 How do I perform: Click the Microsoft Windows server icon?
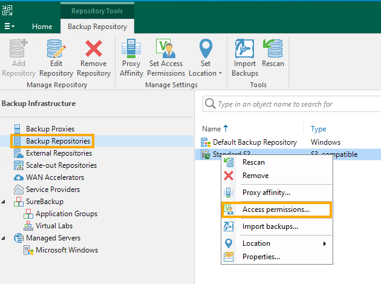point(28,250)
